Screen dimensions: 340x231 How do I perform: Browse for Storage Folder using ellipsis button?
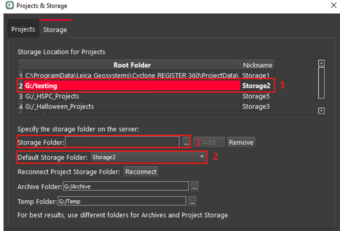[186, 142]
